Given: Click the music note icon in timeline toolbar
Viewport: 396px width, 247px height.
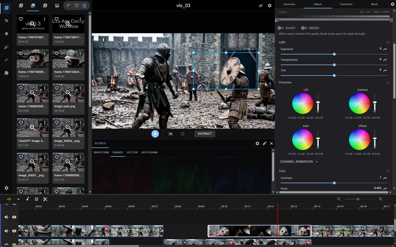Looking at the screenshot, I should tap(27, 199).
